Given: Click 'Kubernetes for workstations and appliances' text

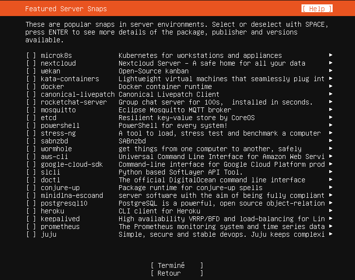Looking at the screenshot, I should [200, 55].
